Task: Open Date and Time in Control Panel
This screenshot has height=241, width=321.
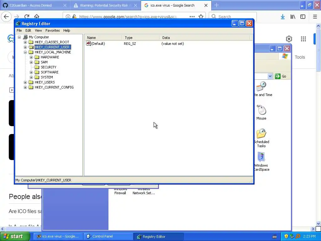Action: [x=263, y=89]
